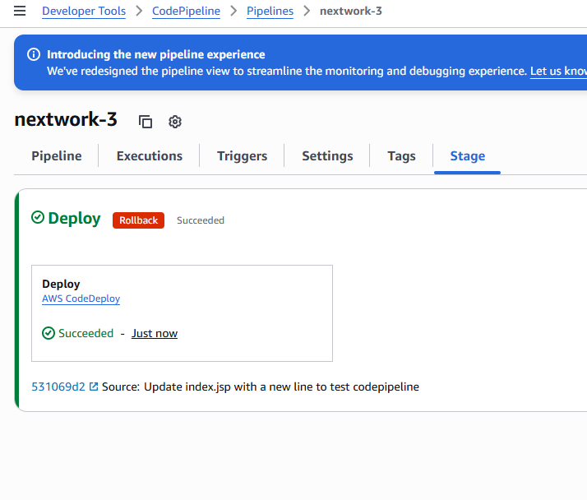Open the Tags tab
587x500 pixels.
pos(401,156)
